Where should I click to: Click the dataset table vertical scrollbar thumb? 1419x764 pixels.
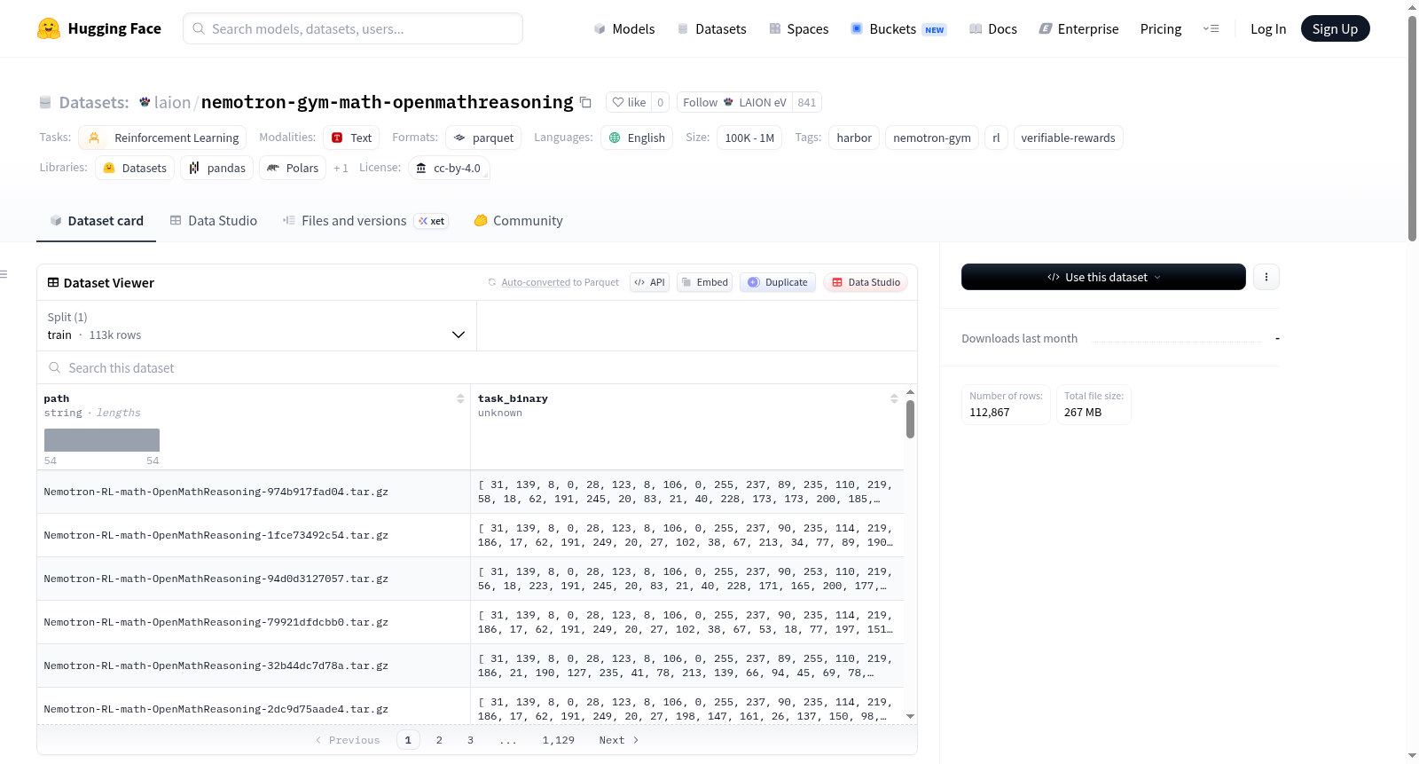(x=910, y=419)
